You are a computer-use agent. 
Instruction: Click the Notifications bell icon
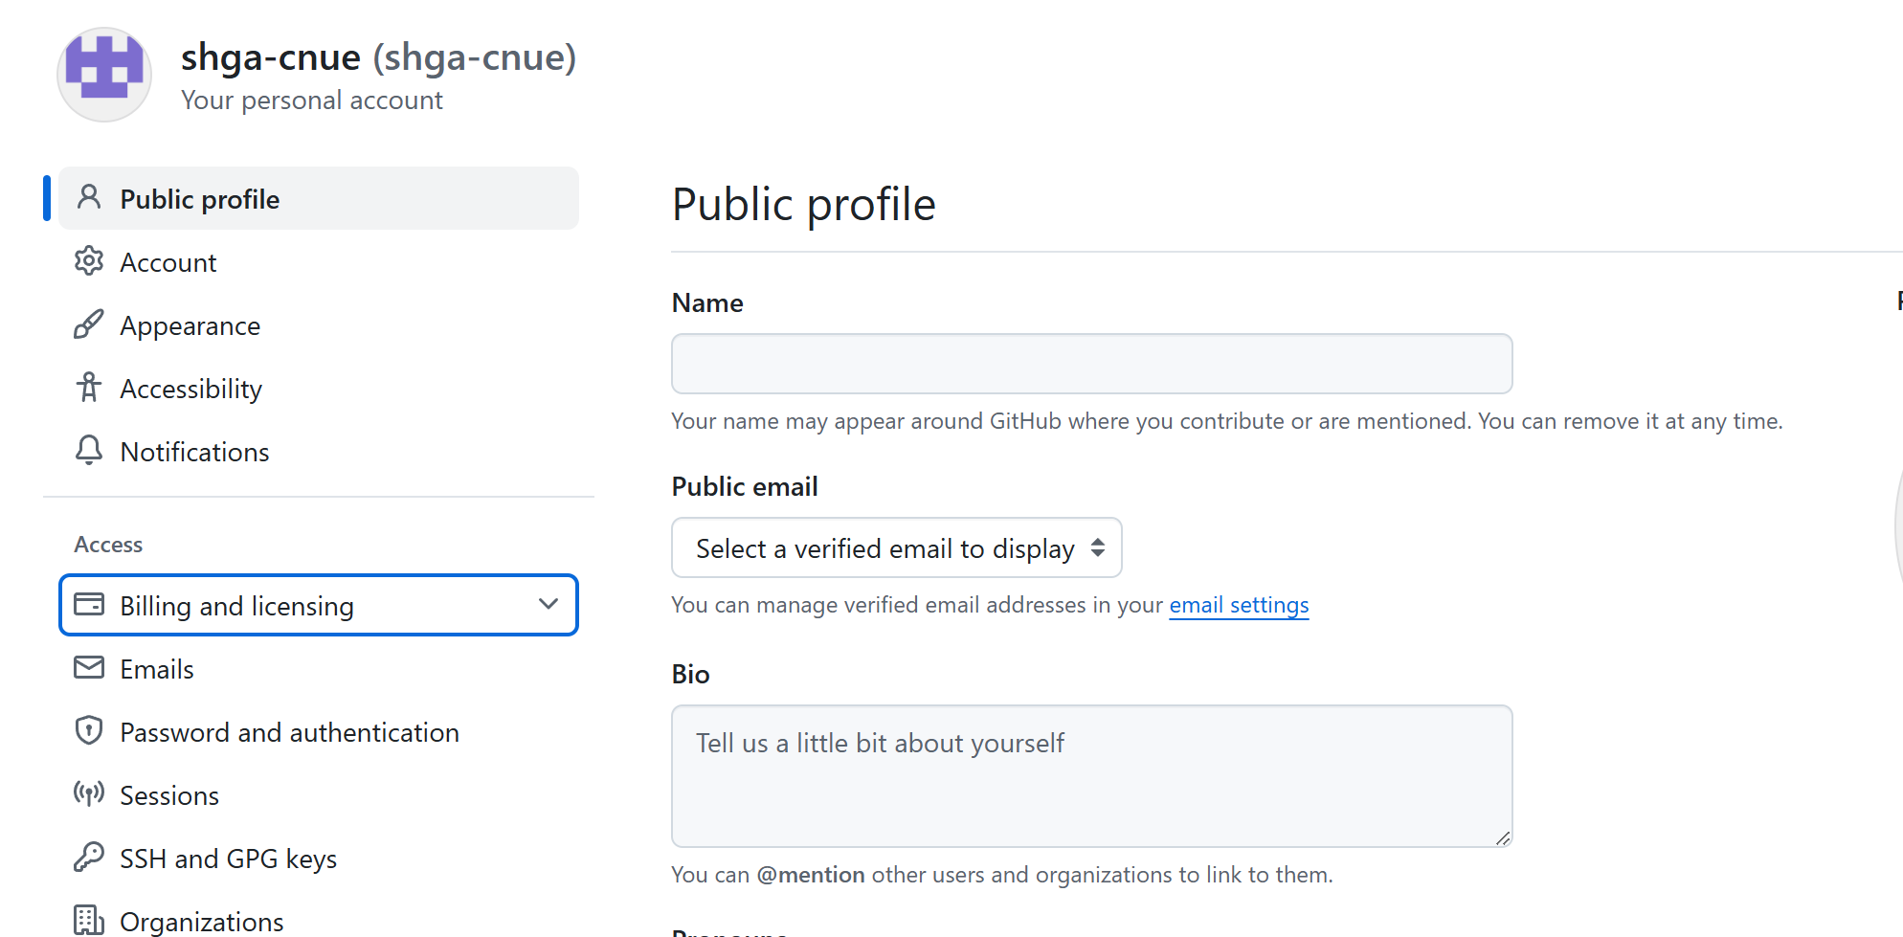tap(89, 451)
